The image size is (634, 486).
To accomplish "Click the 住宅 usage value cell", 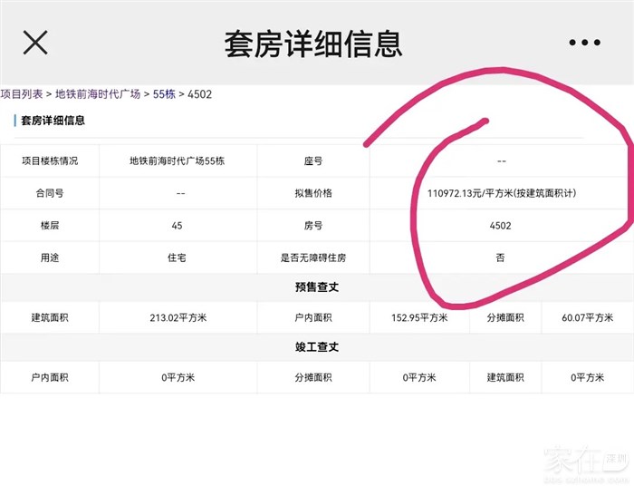I will coord(177,258).
